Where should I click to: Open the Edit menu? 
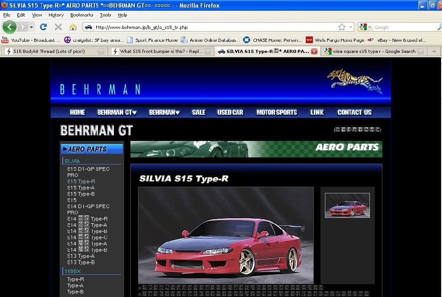(21, 15)
